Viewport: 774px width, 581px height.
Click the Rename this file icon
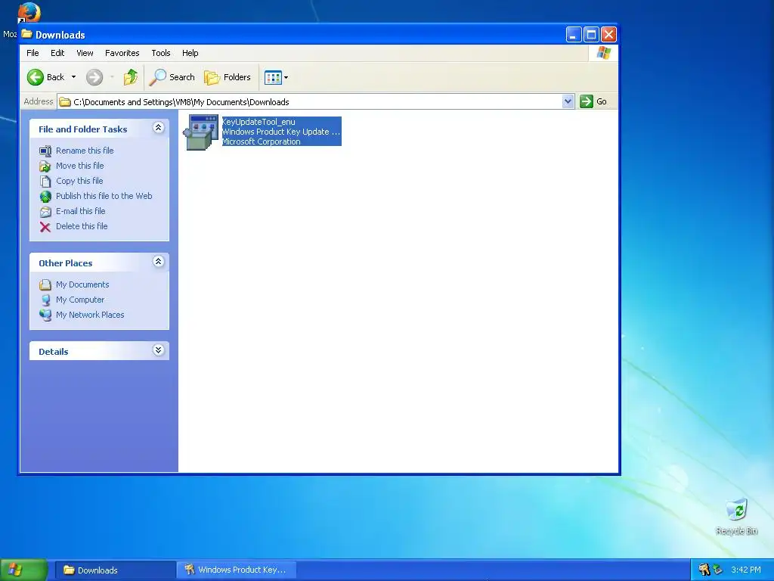pos(45,151)
